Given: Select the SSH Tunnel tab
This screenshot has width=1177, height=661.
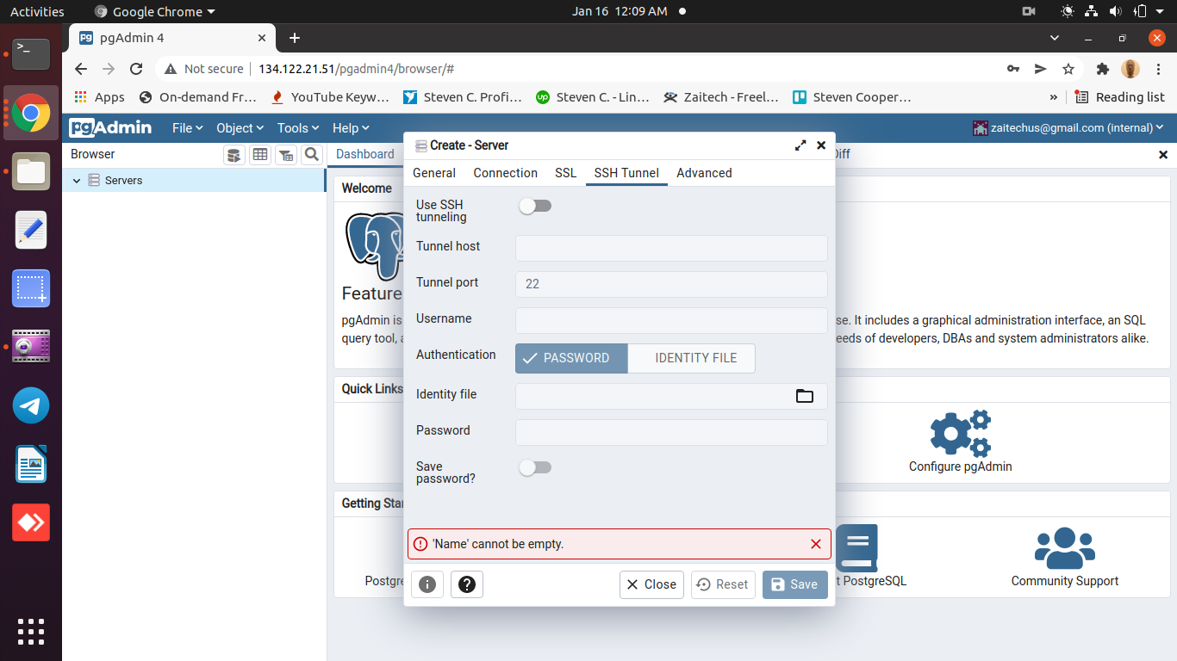Looking at the screenshot, I should (x=626, y=173).
